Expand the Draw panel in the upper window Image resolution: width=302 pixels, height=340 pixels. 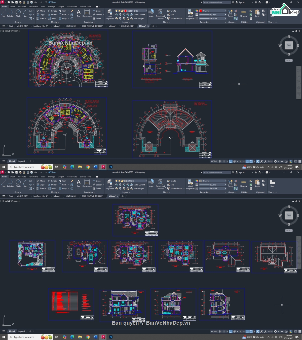(x=18, y=22)
